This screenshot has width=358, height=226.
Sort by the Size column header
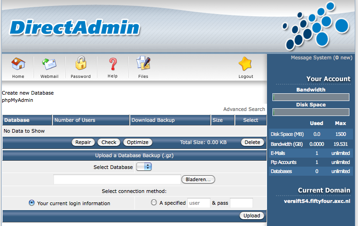click(x=218, y=120)
